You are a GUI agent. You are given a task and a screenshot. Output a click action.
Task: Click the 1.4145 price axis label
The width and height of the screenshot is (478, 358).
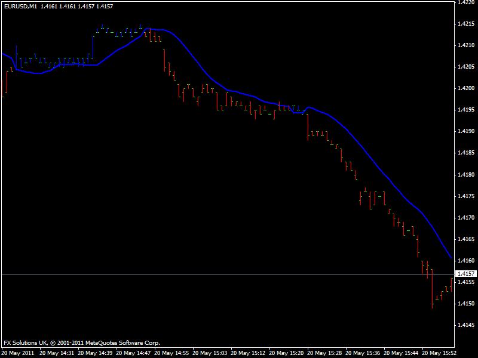point(466,325)
